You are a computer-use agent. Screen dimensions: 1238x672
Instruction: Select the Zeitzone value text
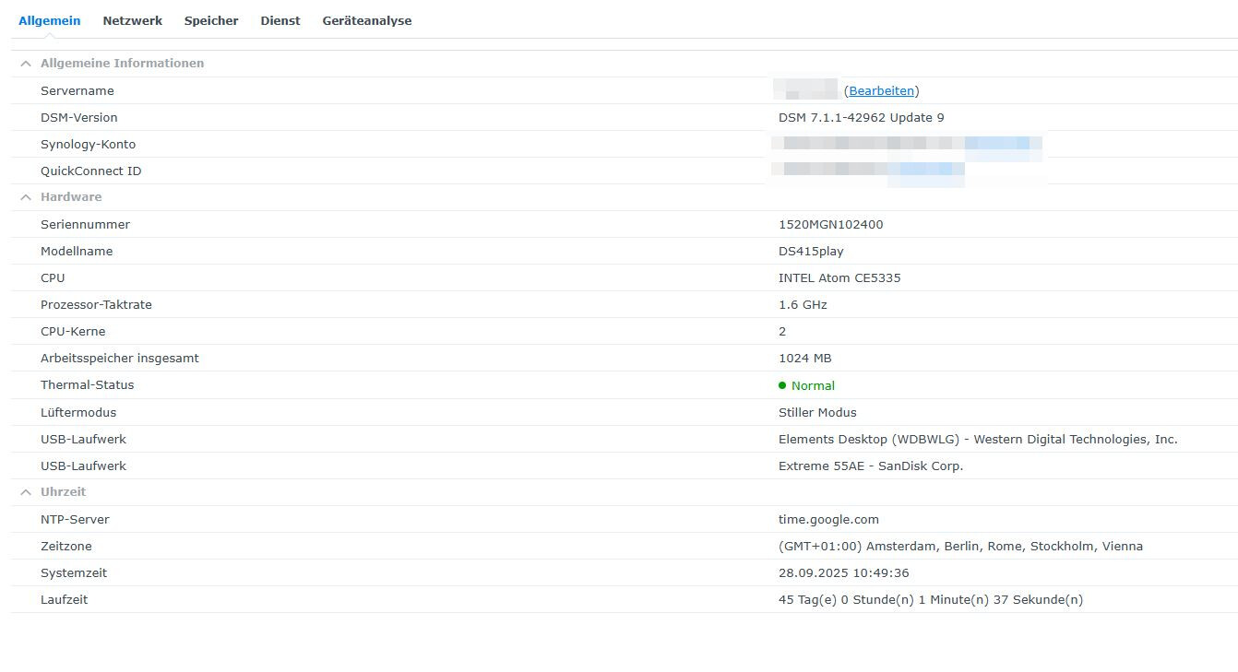click(959, 546)
